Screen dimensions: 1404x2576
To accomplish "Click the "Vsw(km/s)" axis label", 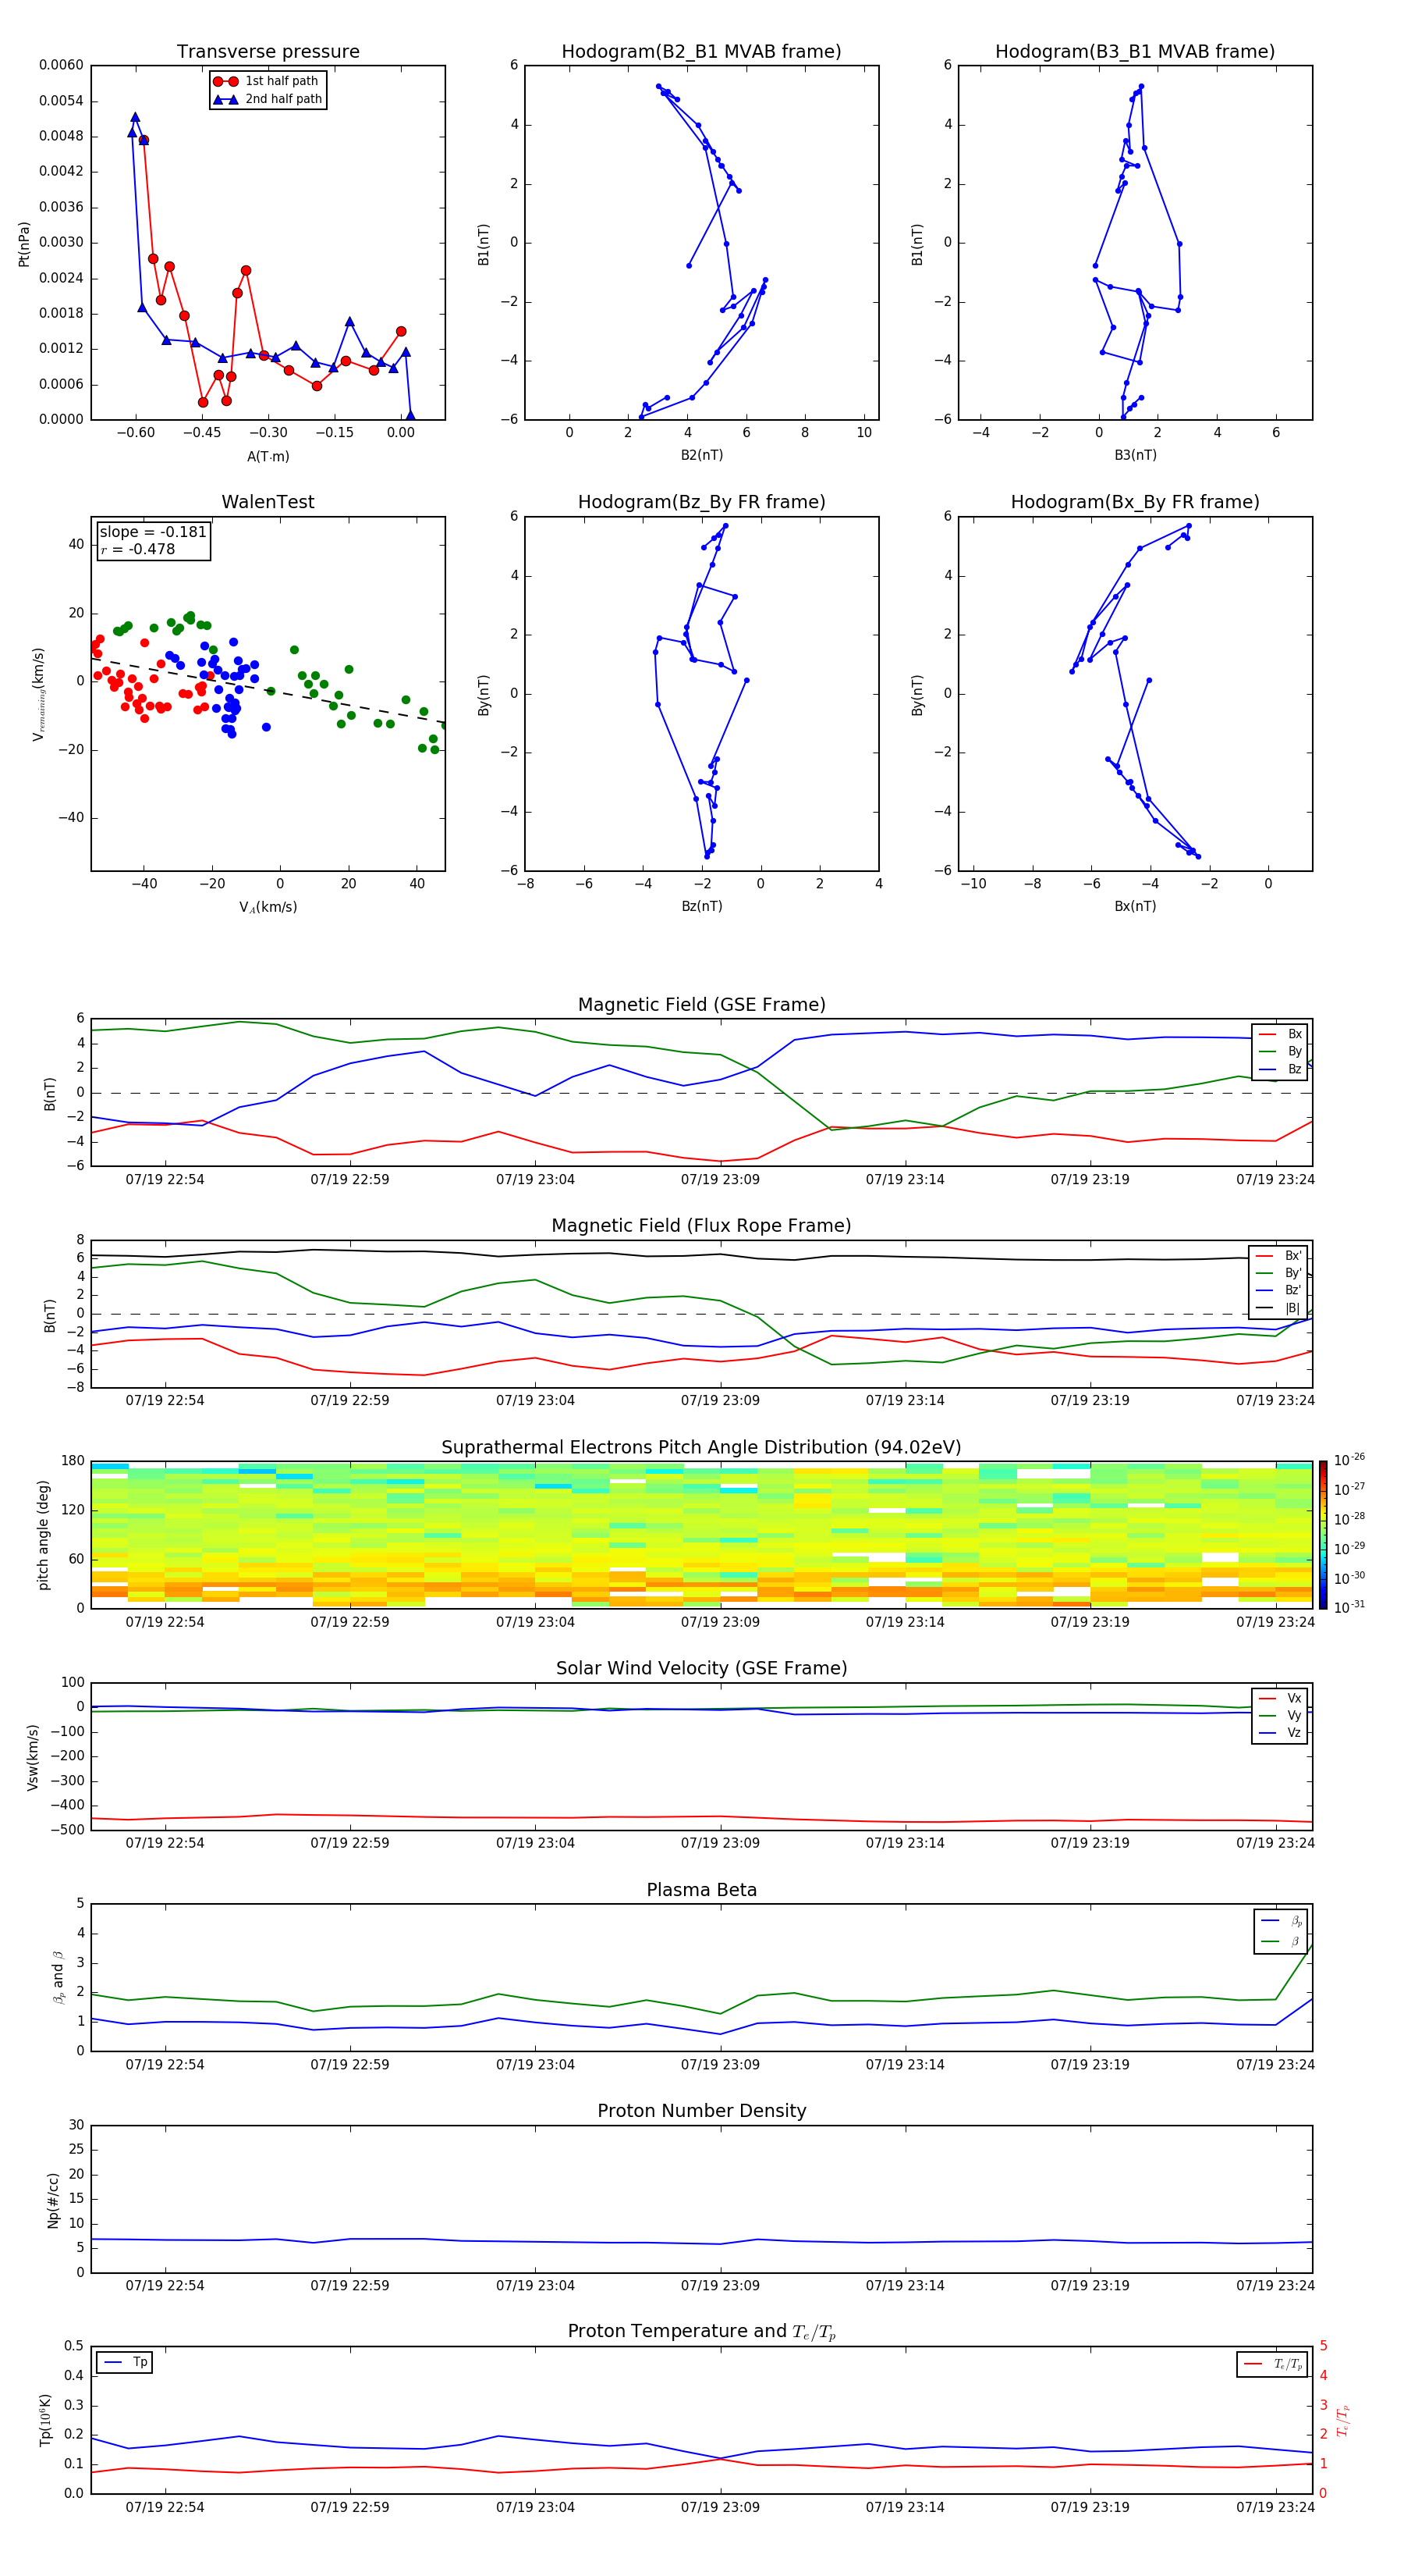I will tap(33, 1757).
